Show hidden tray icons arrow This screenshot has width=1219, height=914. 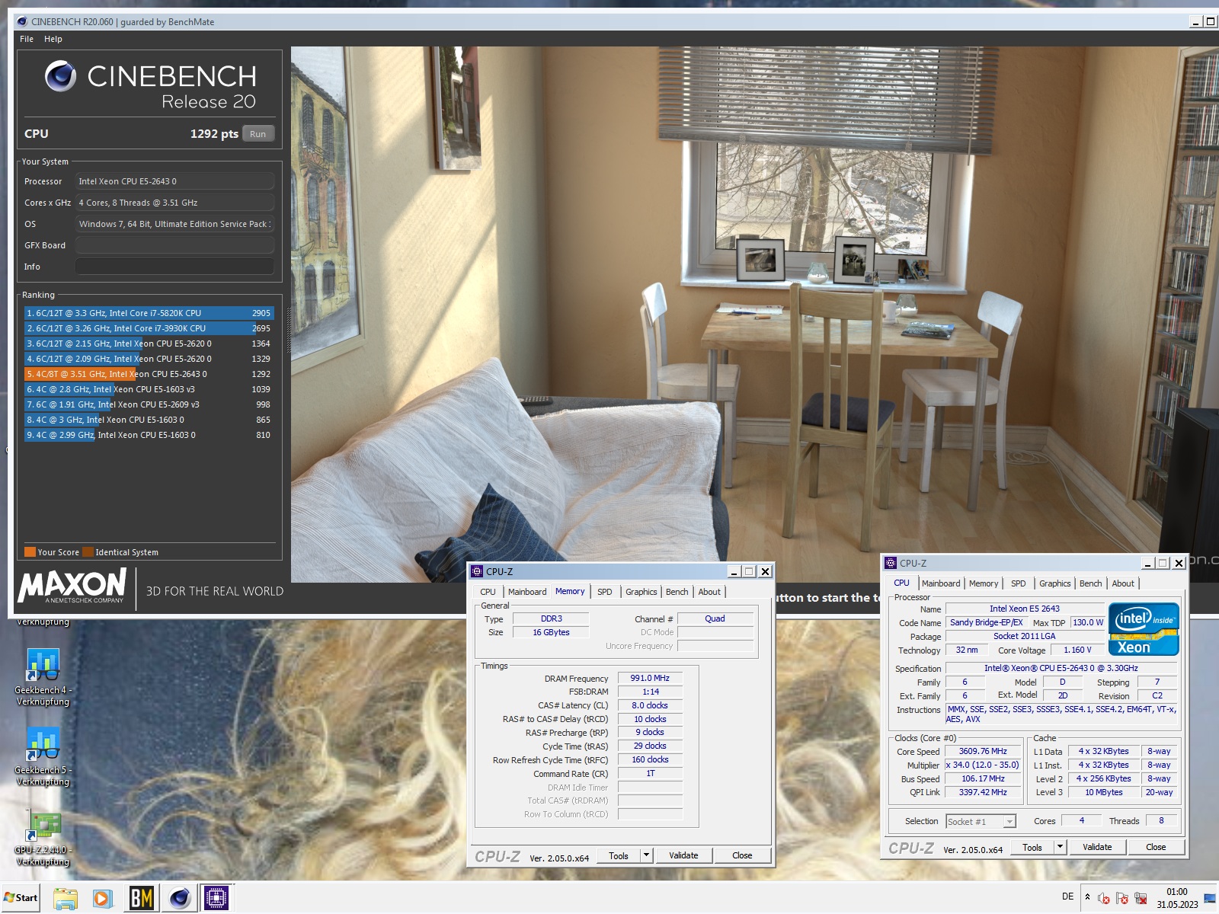[x=1088, y=897]
